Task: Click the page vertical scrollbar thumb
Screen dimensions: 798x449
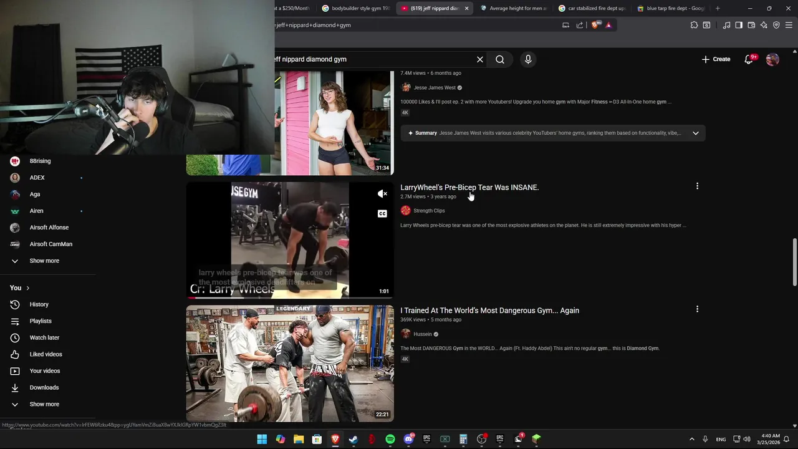Action: (x=794, y=262)
